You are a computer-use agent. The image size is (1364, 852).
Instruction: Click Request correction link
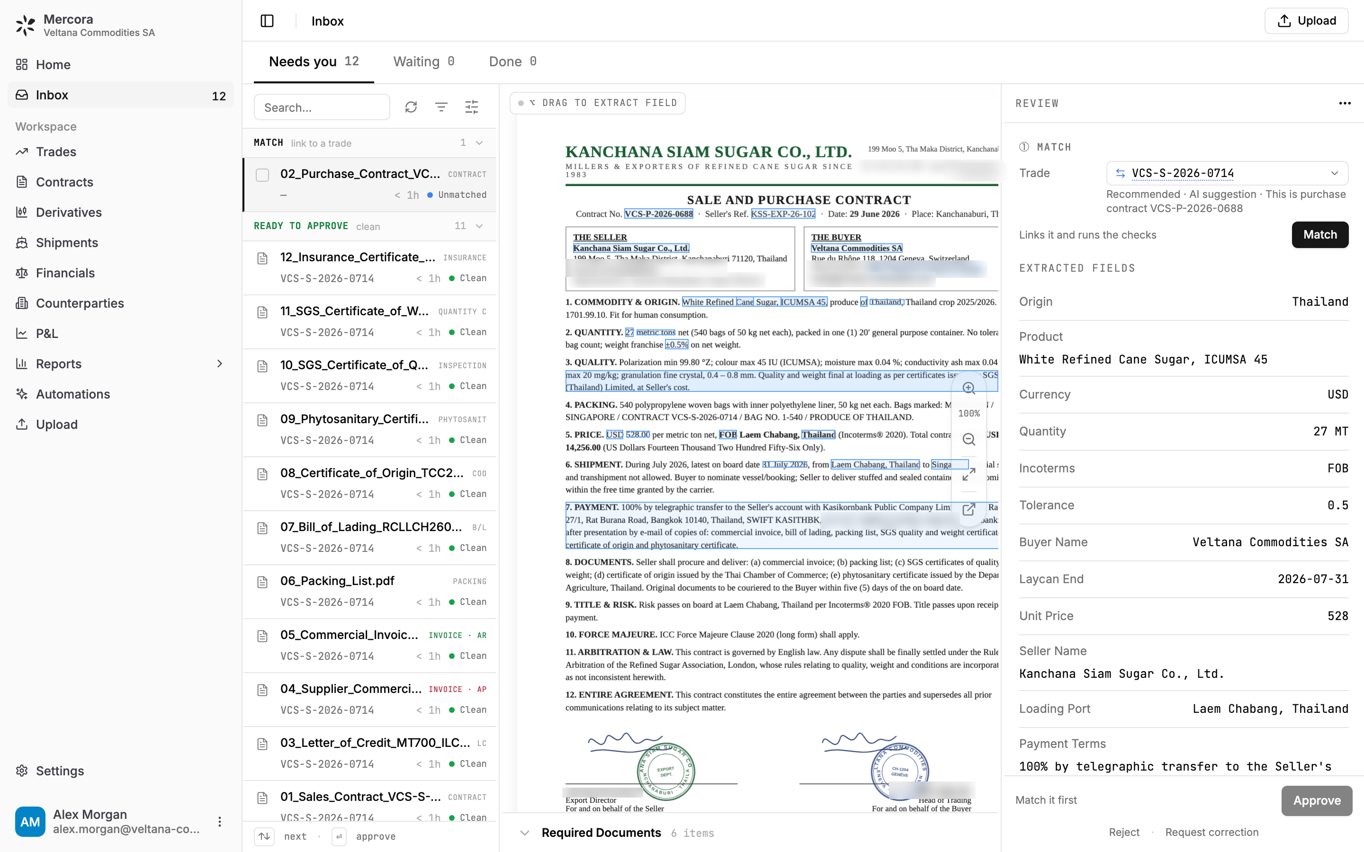pos(1212,832)
